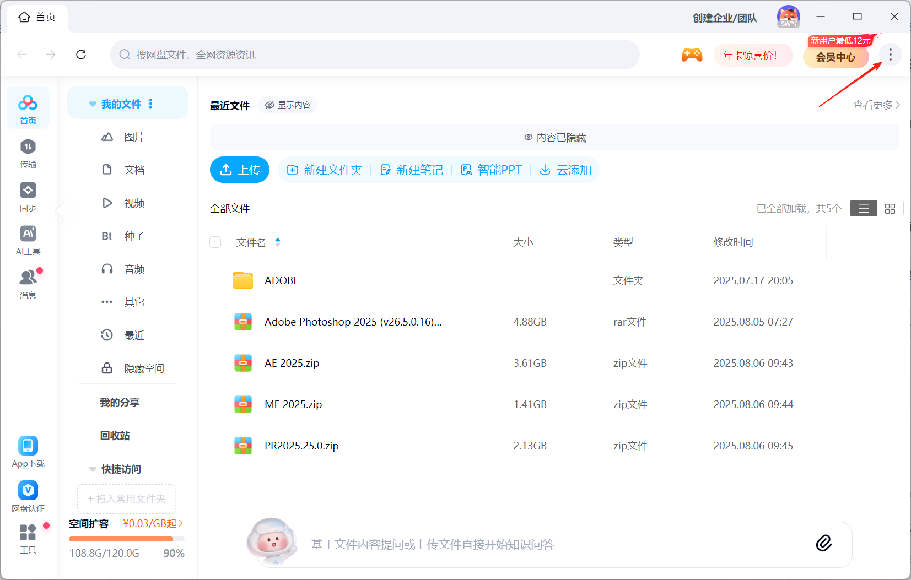Go back with the left arrow

23,55
